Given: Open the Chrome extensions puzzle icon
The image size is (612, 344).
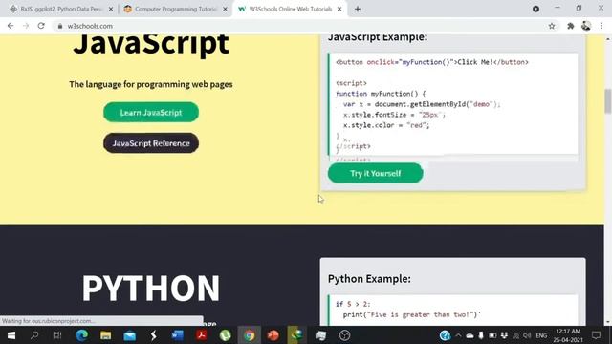Looking at the screenshot, I should coord(571,26).
